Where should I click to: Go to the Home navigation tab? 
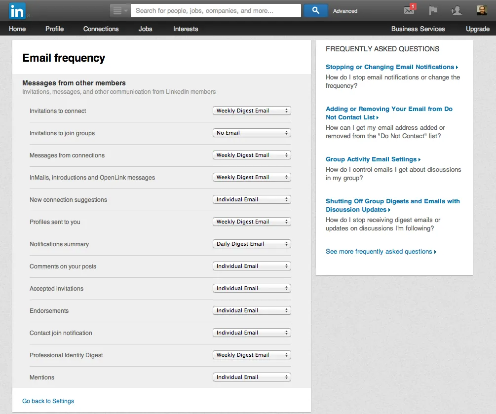point(17,29)
